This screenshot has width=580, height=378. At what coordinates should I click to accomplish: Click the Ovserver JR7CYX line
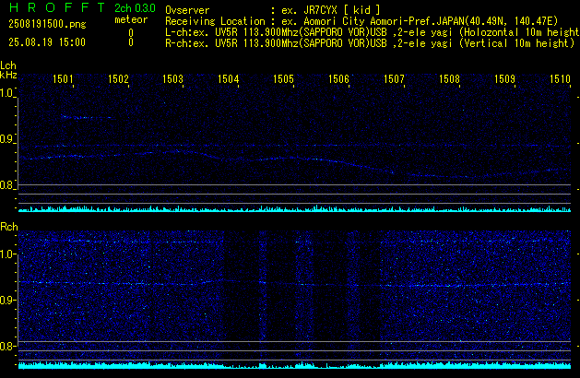(273, 10)
